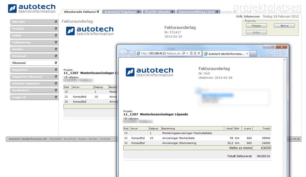Open a new blank browser tab
The height and width of the screenshot is (177, 306).
pyautogui.click(x=253, y=54)
